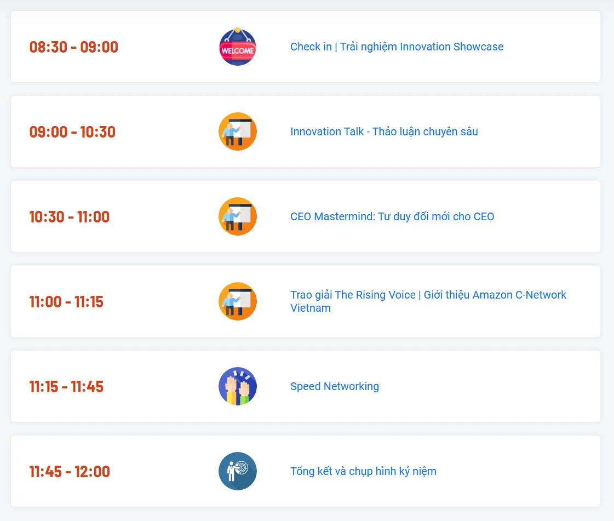
Task: Click the 11:45 - 12:00 time label
Action: tap(70, 471)
